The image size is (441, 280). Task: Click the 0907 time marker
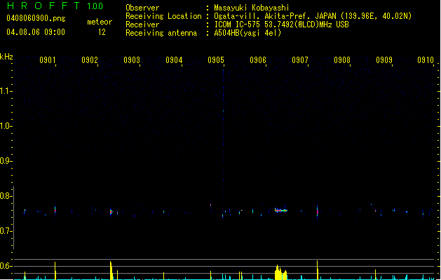coord(300,60)
